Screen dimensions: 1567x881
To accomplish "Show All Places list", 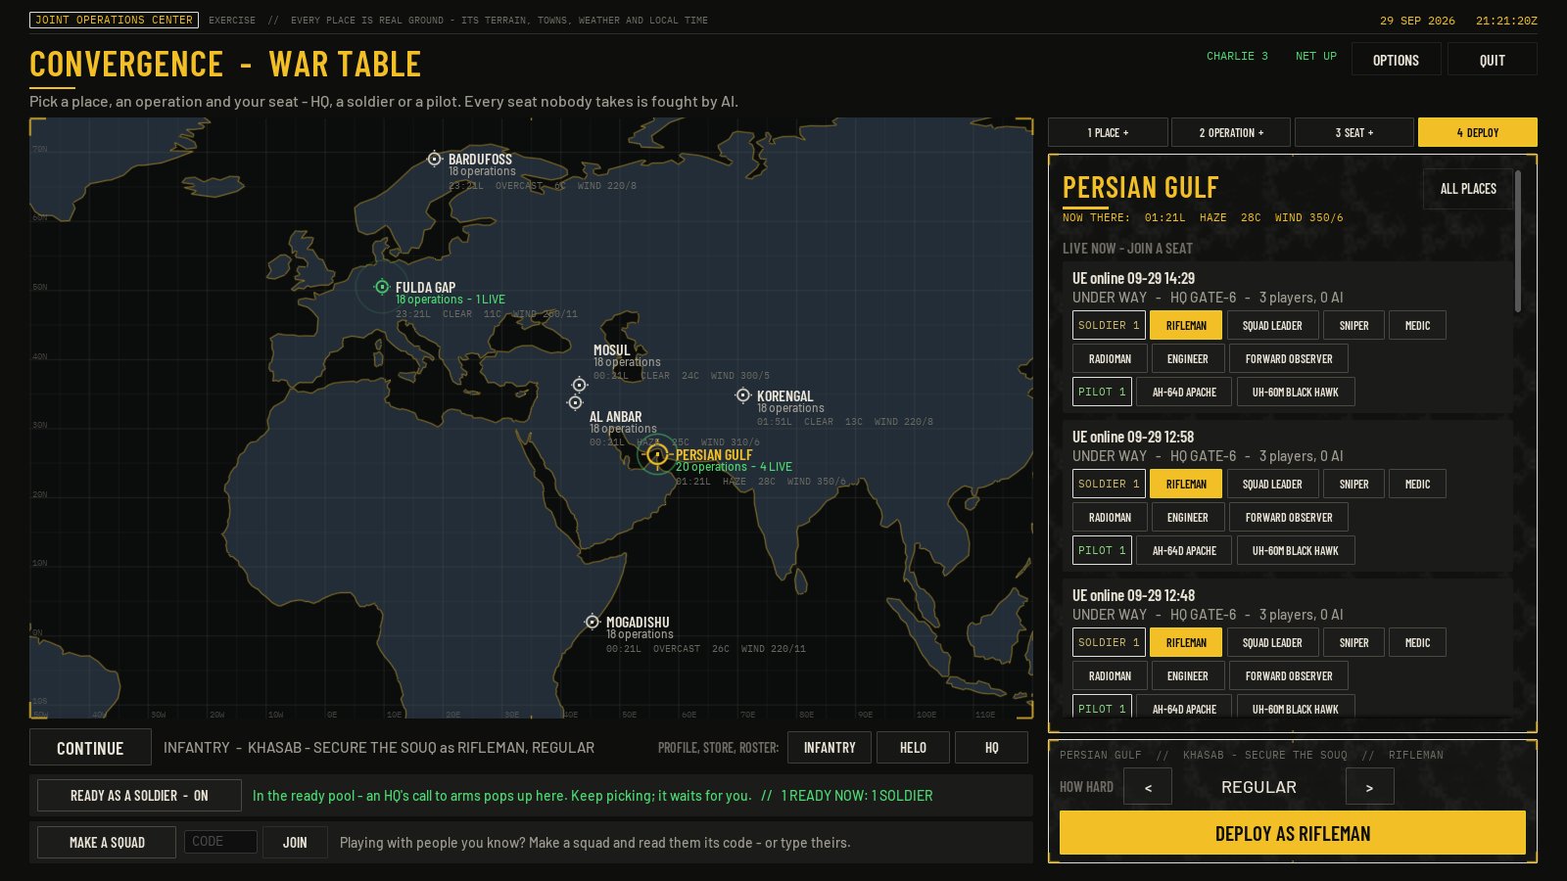I will point(1468,189).
